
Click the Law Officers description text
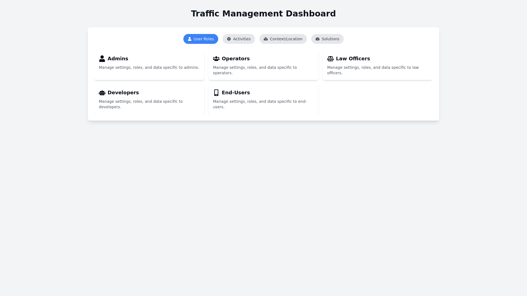[373, 70]
